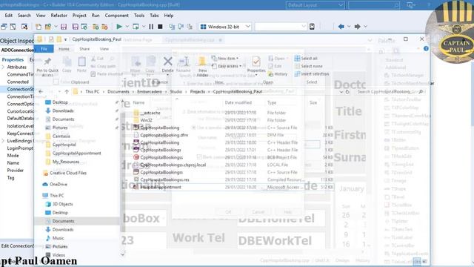Select all items in the folder
474x267 pixels.
click(x=306, y=59)
